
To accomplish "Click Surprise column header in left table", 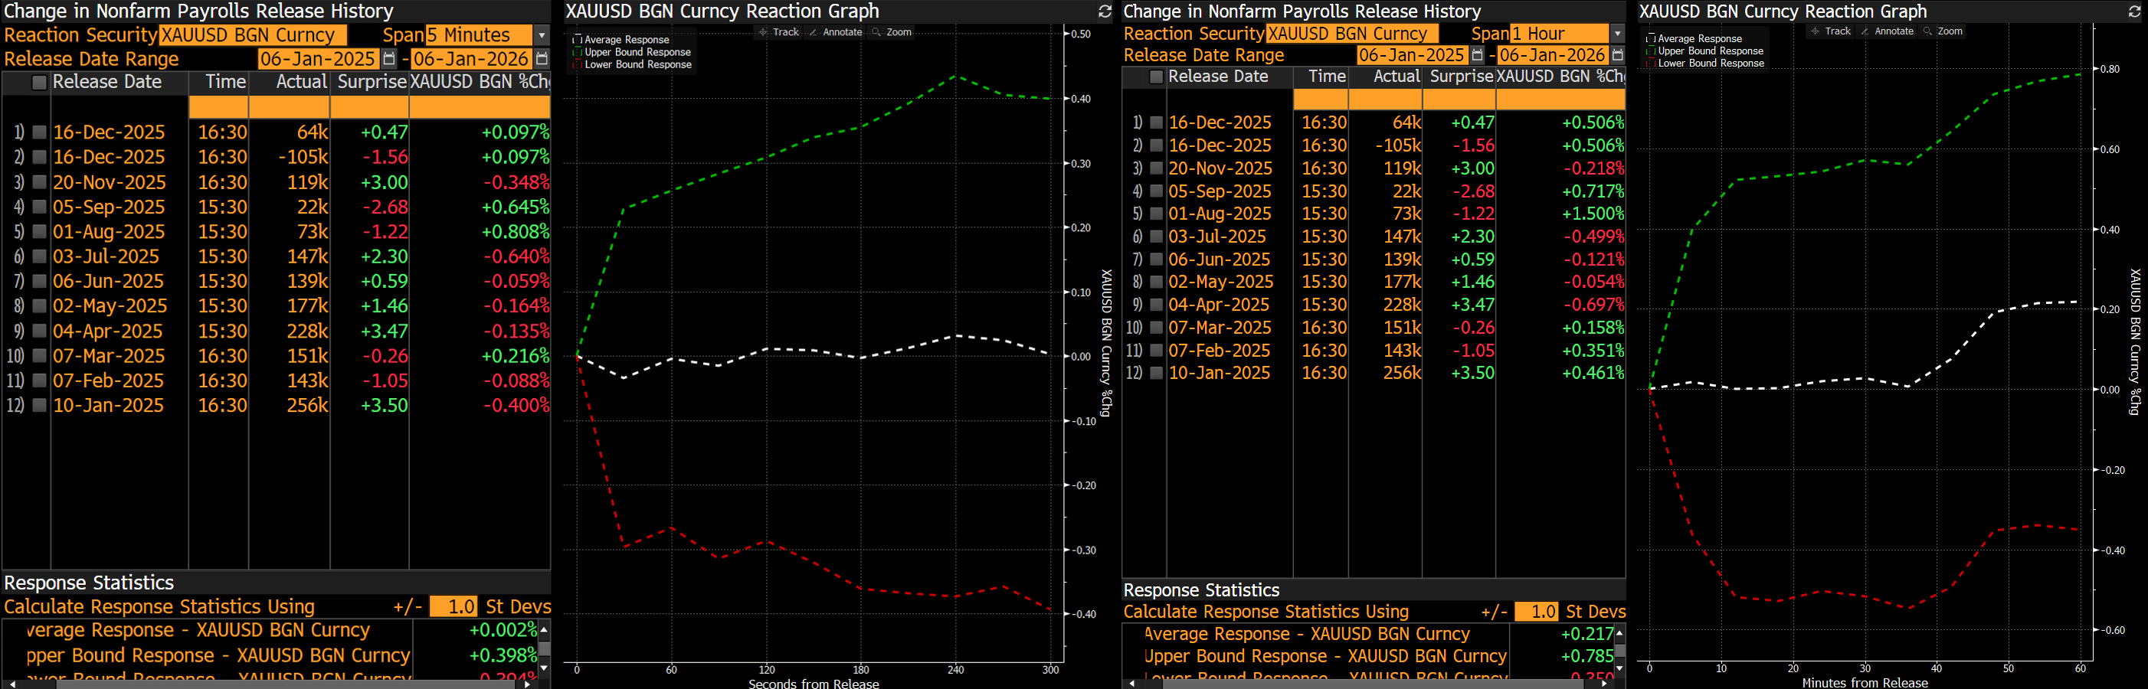I will 371,83.
